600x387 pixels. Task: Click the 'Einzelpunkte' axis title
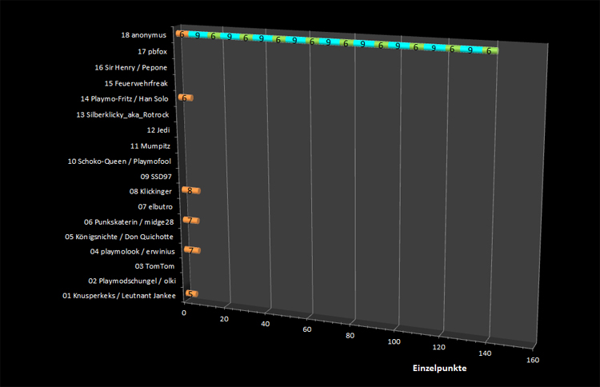click(439, 369)
